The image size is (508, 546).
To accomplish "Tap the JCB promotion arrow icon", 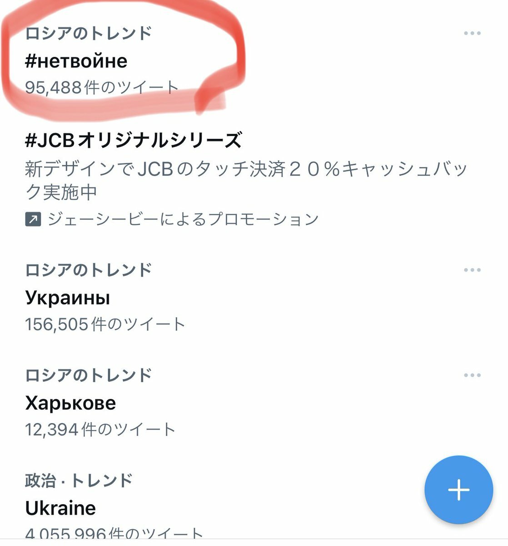I will click(33, 220).
